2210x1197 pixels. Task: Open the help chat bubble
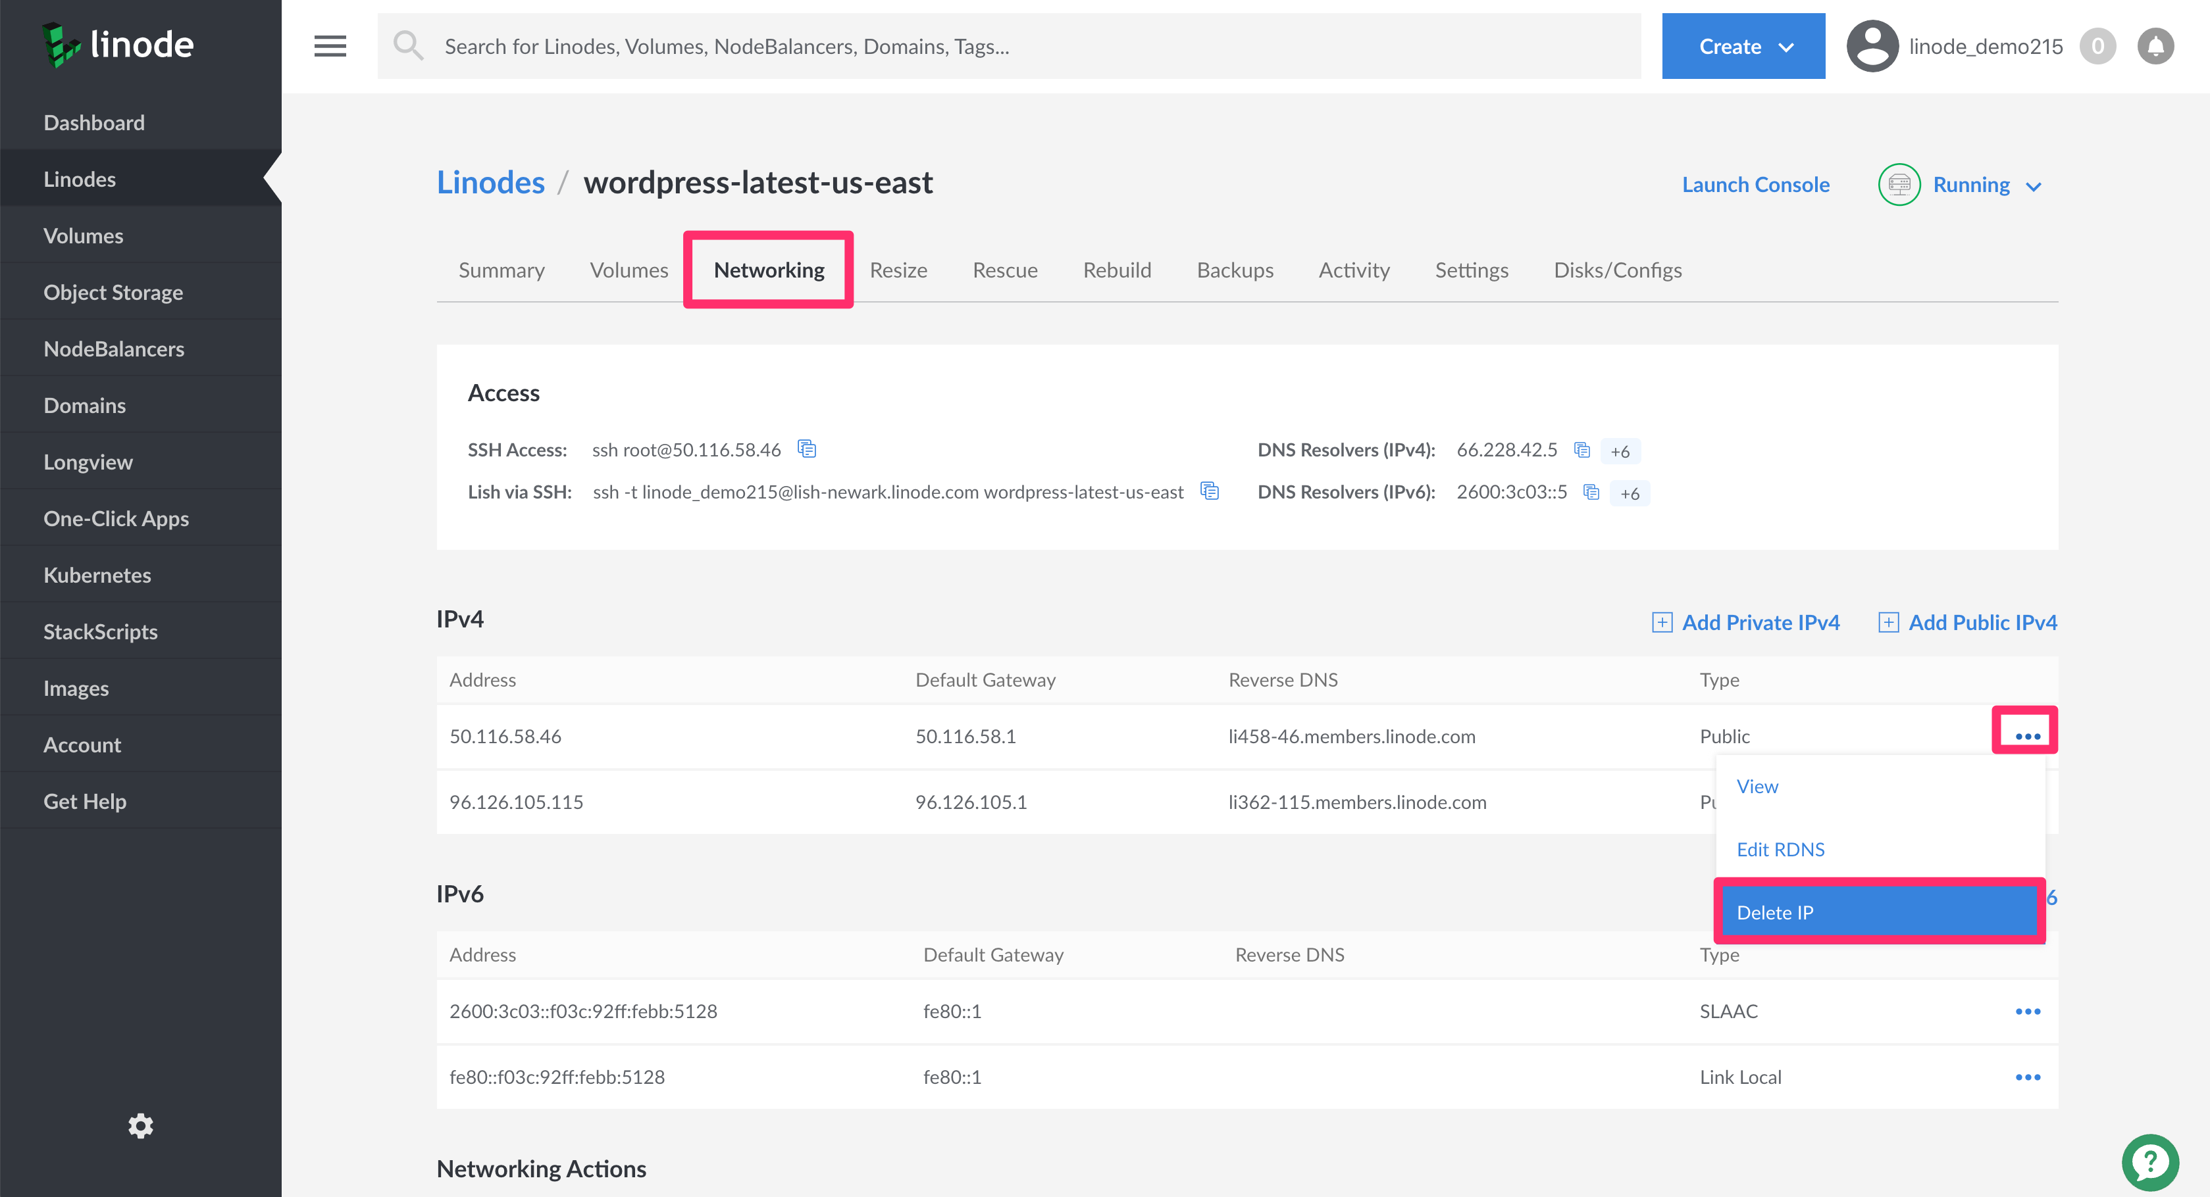coord(2150,1163)
